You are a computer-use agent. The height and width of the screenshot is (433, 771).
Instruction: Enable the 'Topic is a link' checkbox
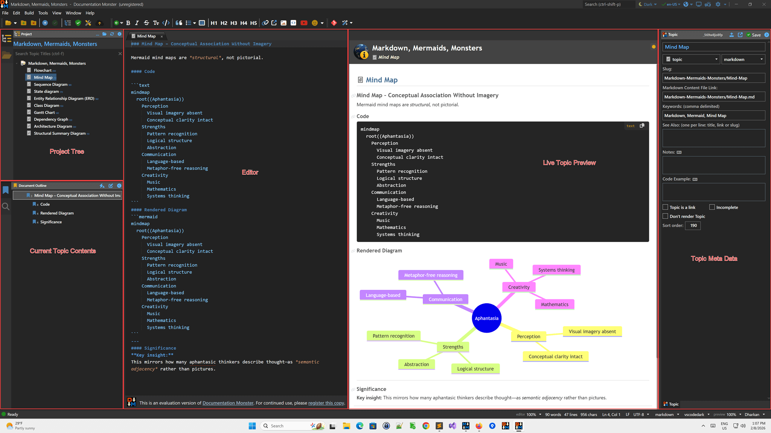665,207
